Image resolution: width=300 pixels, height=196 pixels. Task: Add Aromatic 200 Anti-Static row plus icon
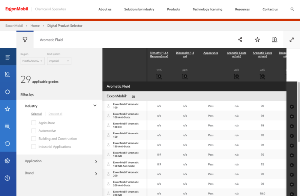pos(292,184)
